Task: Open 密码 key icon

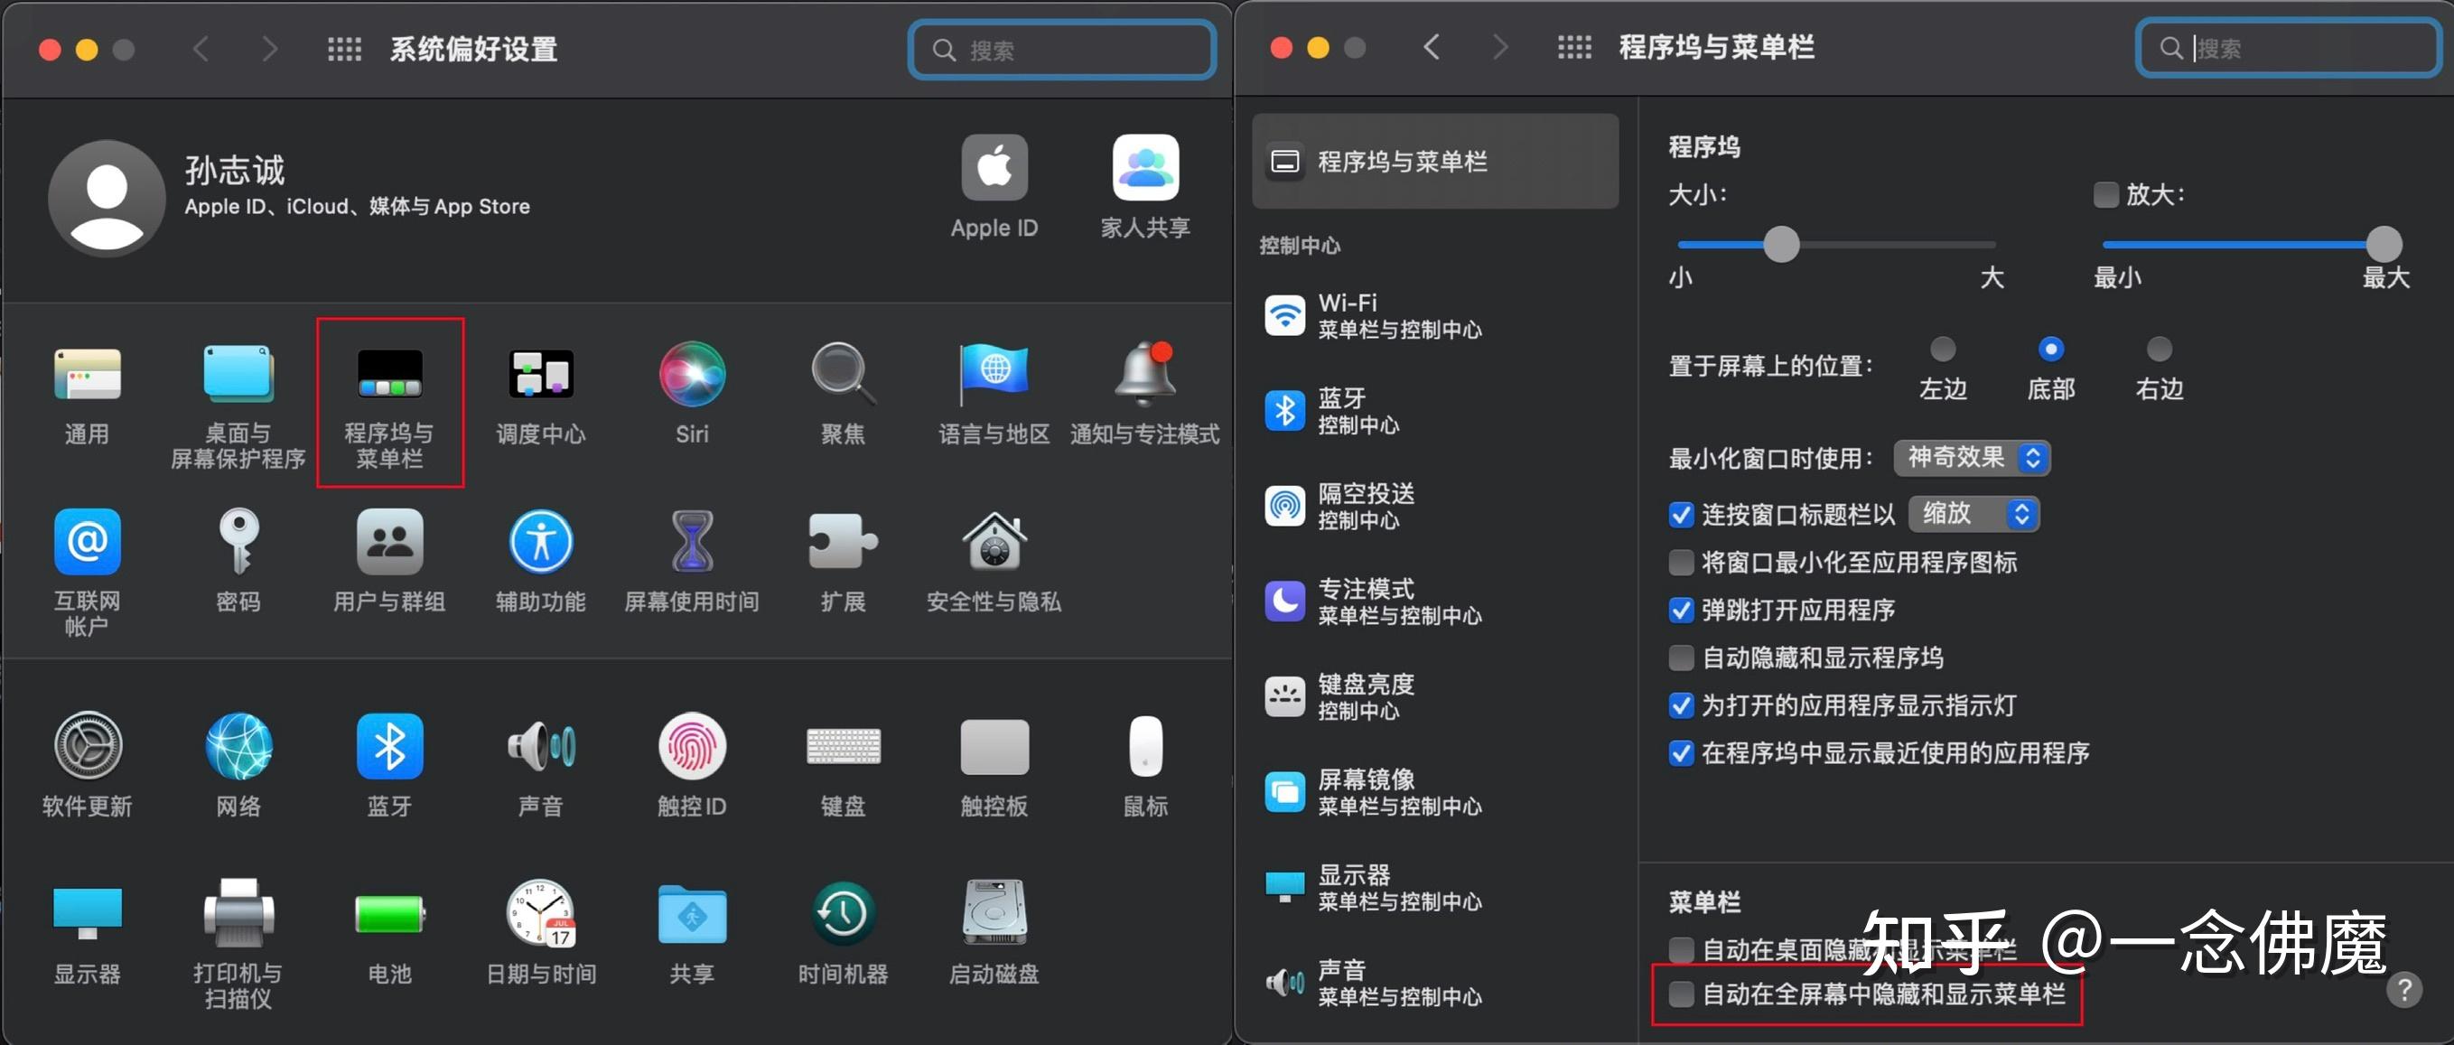Action: click(x=238, y=541)
